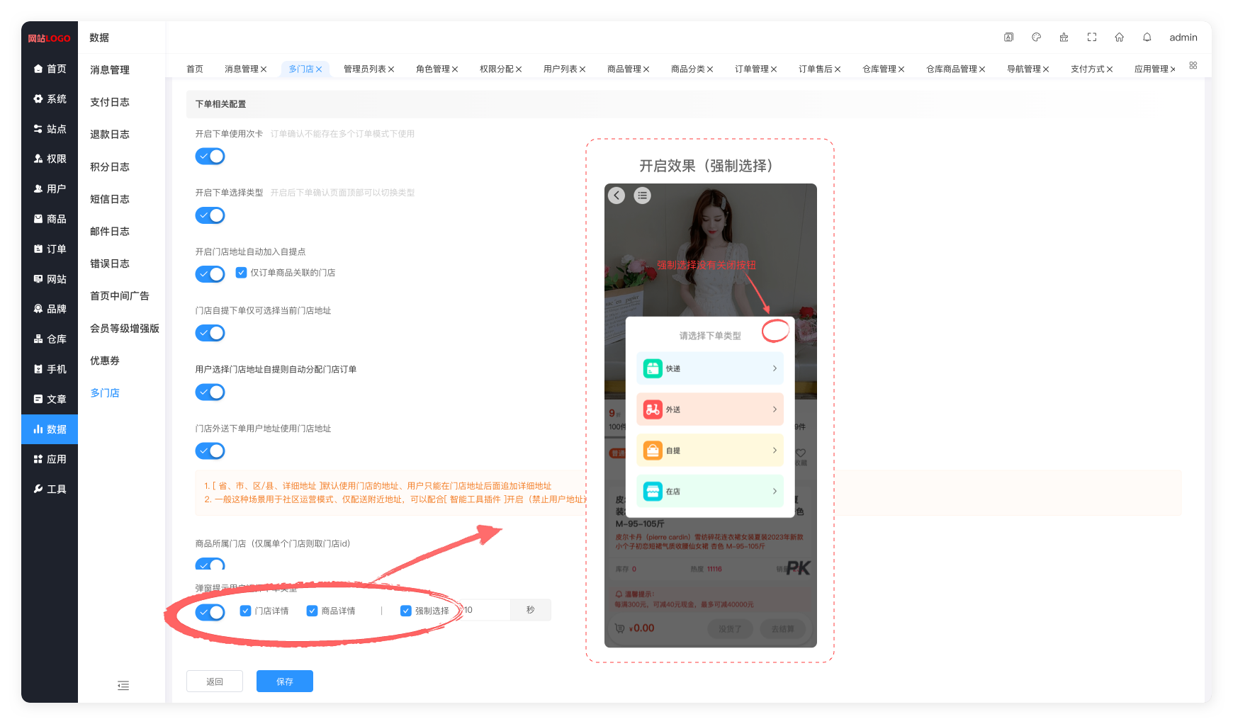
Task: Click the seconds input field showing 10
Action: pos(485,610)
